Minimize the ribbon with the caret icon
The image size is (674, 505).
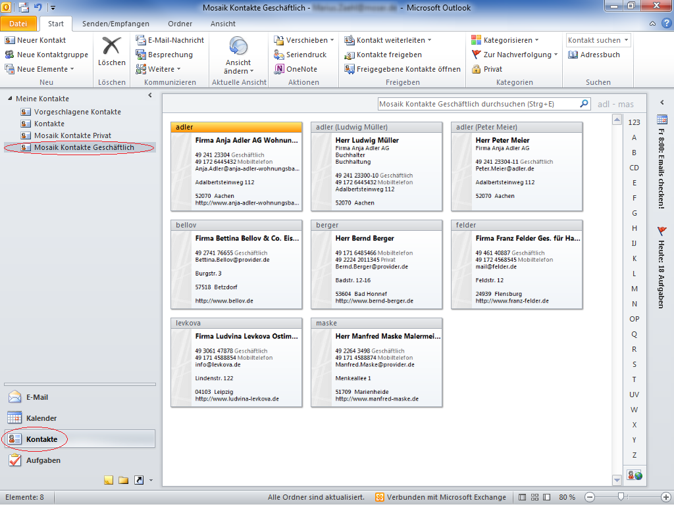click(x=652, y=24)
